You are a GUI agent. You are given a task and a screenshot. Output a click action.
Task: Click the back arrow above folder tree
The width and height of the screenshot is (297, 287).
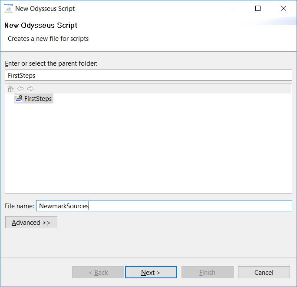(x=20, y=89)
